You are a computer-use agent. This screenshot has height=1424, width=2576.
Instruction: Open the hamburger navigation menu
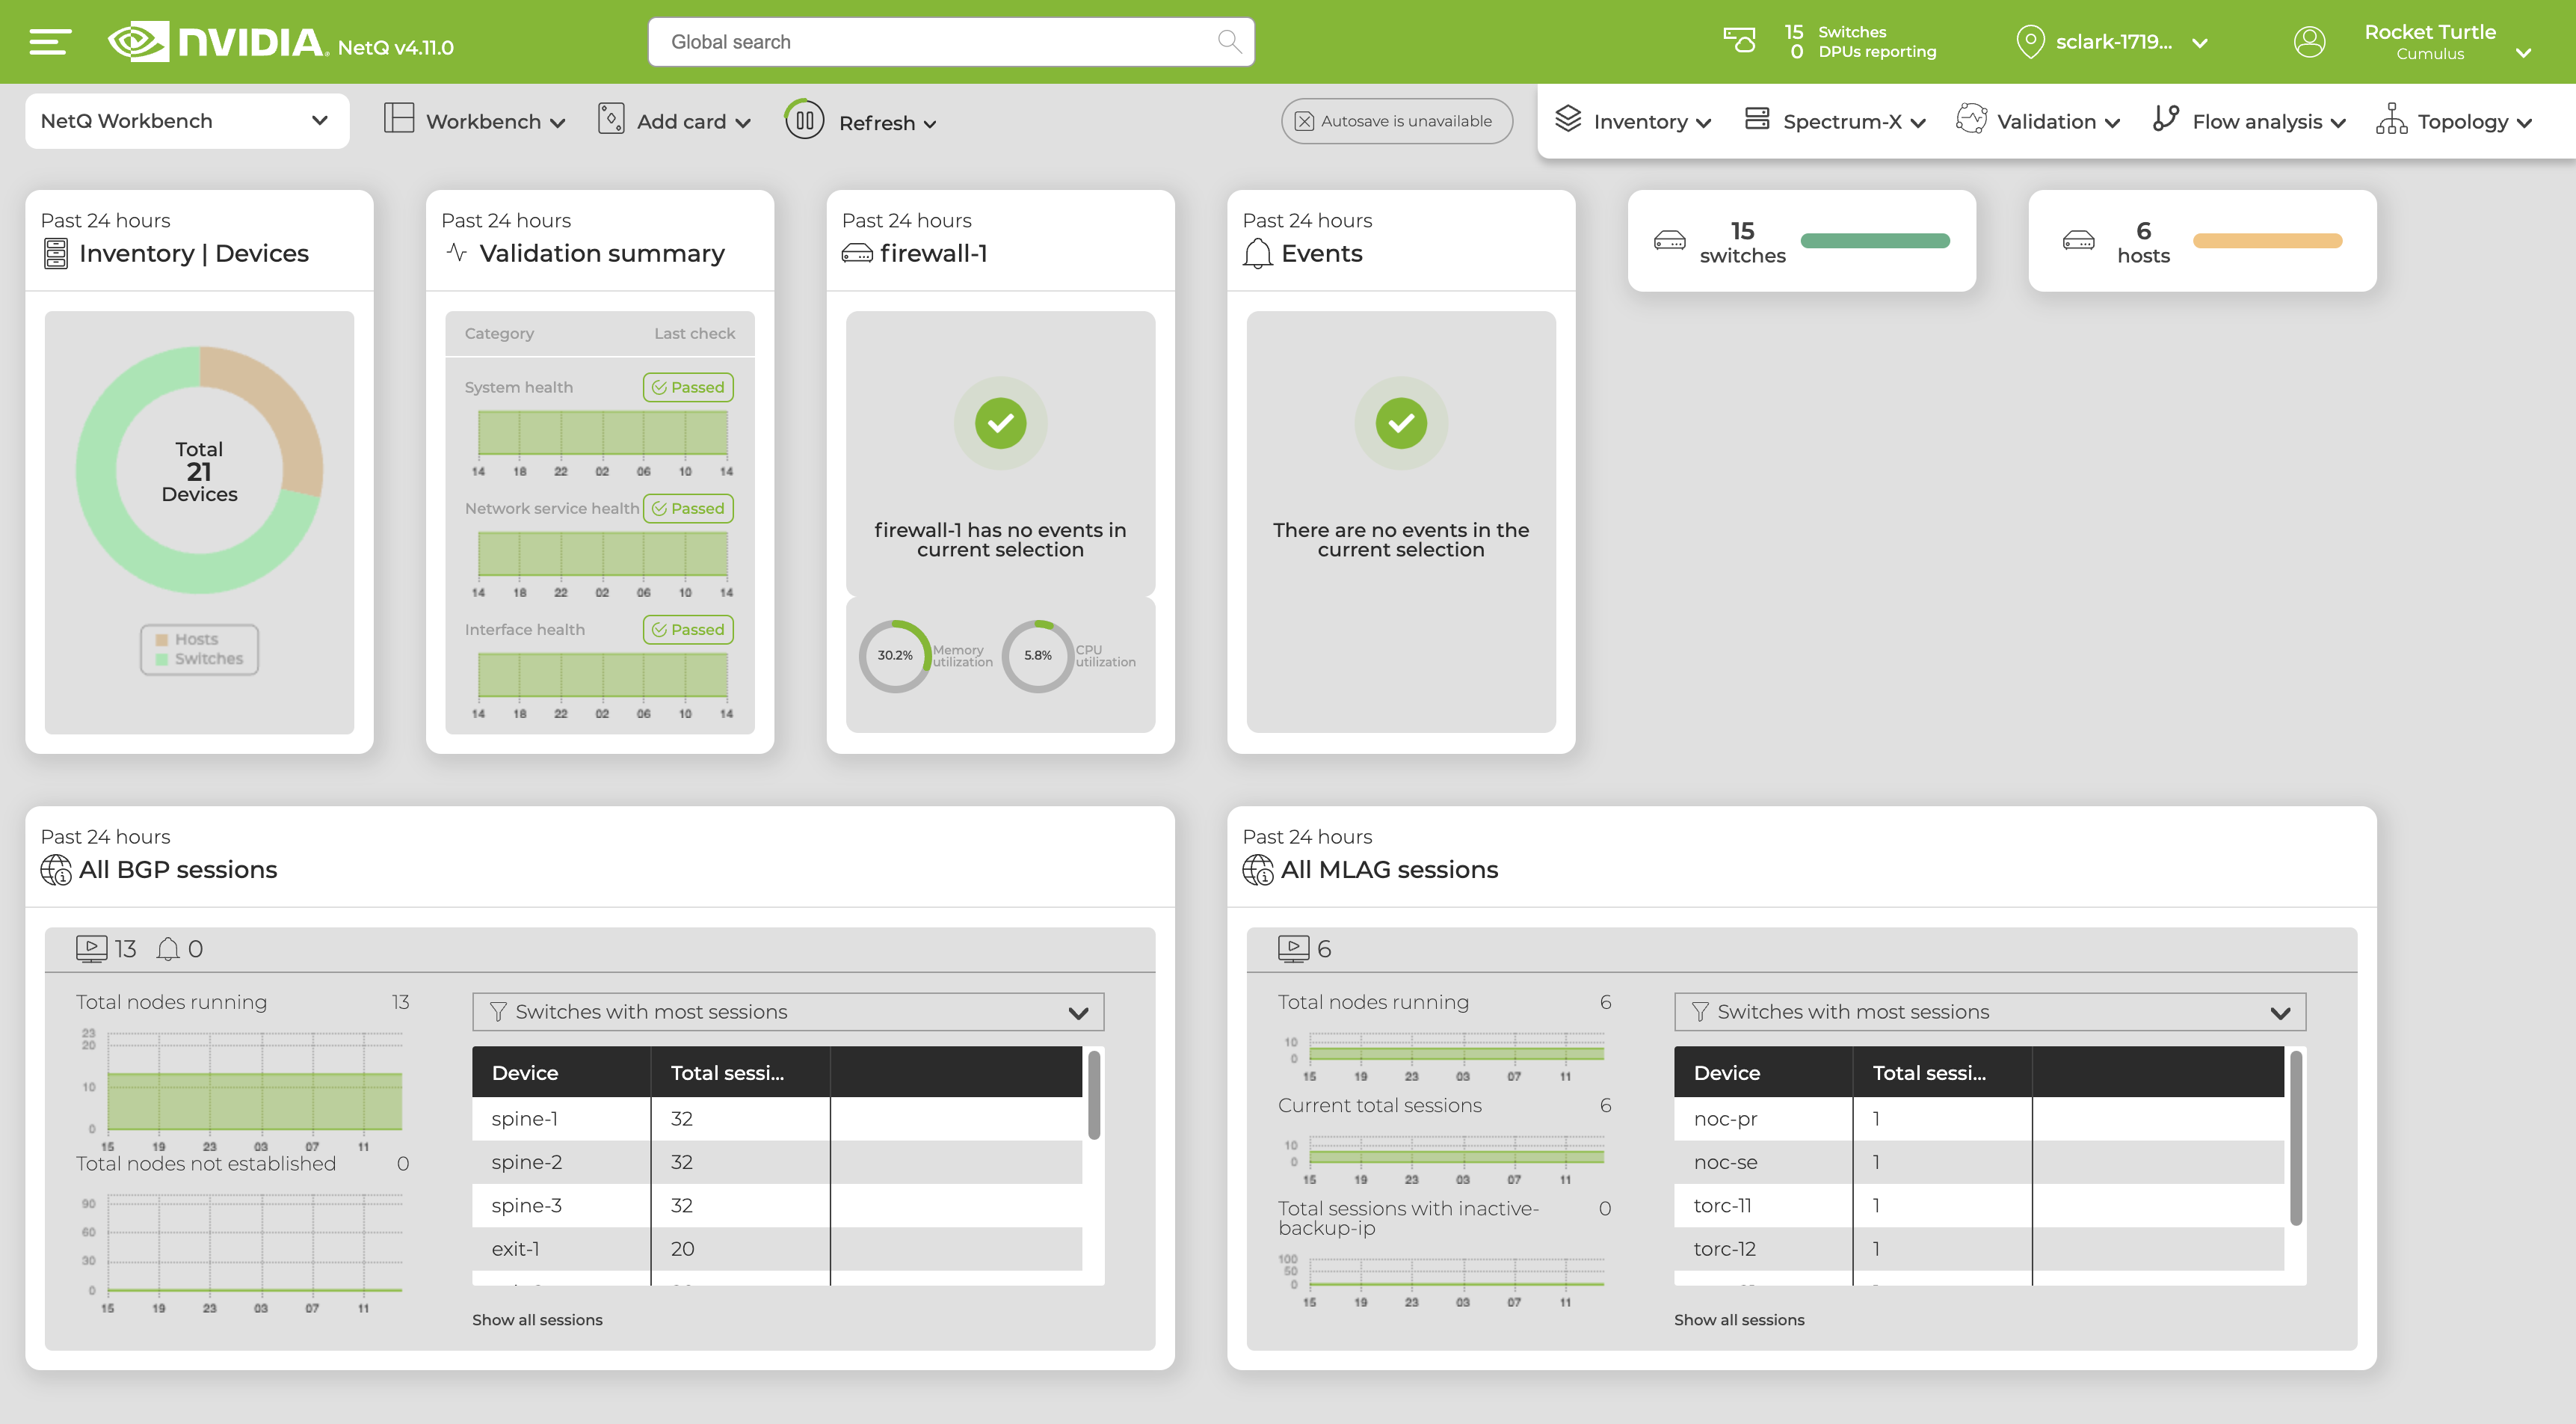46,41
